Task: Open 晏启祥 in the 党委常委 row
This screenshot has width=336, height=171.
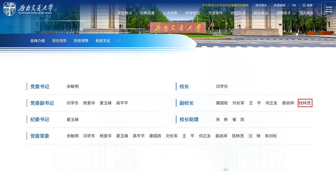Action: tap(221, 136)
